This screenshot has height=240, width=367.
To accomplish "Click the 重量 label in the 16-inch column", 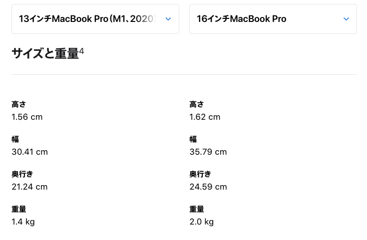I will tap(197, 209).
